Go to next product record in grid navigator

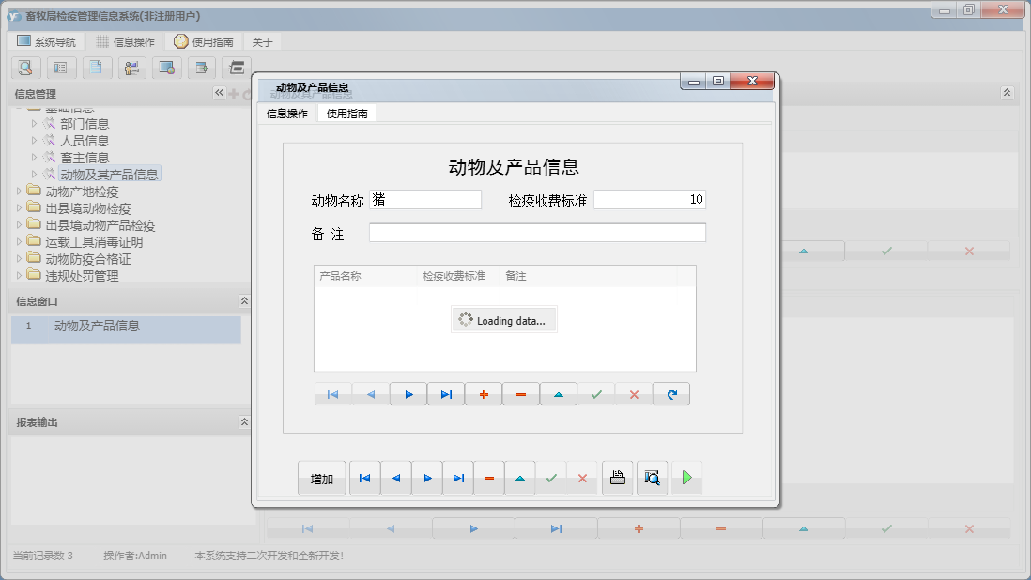(408, 394)
